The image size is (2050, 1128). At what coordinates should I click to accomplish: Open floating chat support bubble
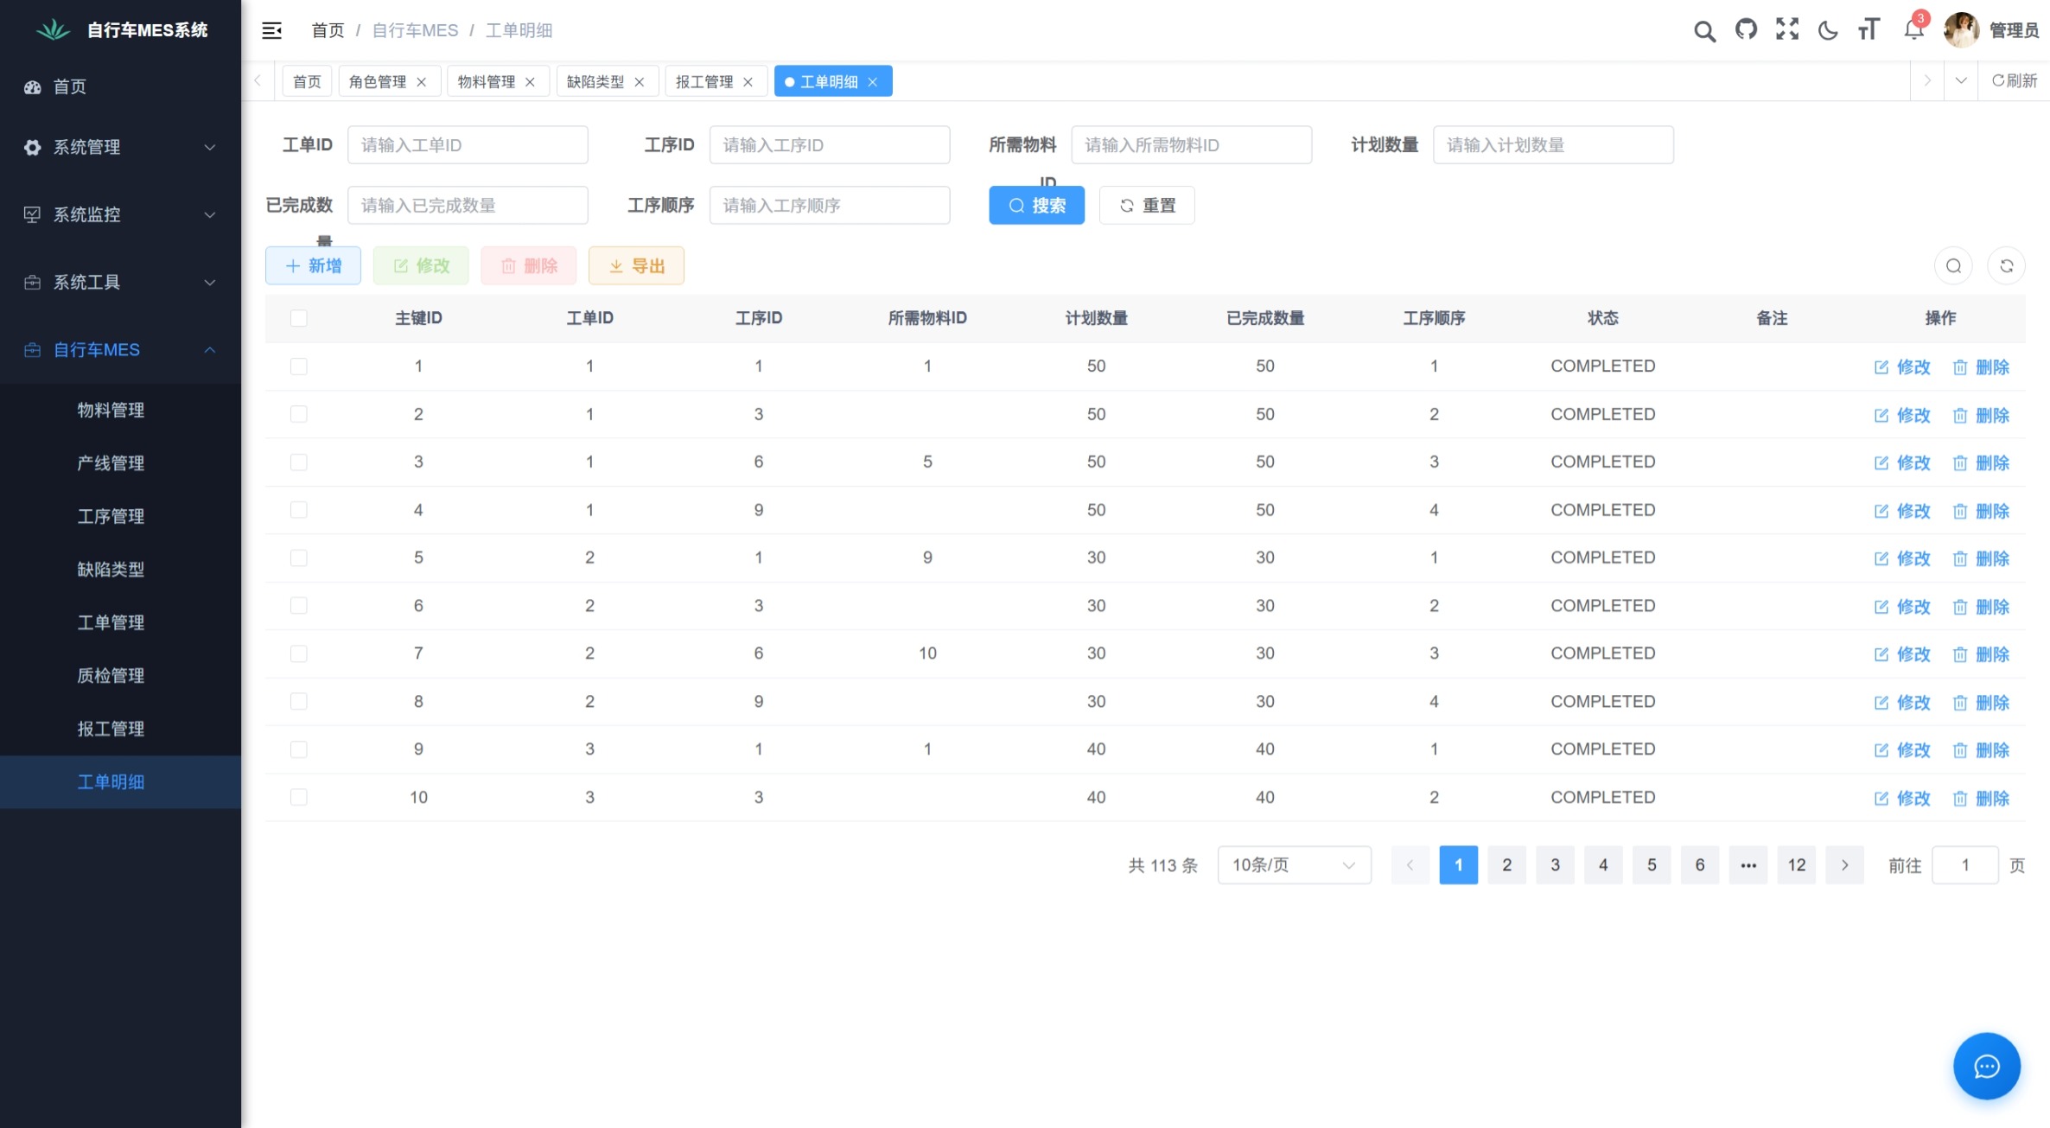[x=1986, y=1066]
